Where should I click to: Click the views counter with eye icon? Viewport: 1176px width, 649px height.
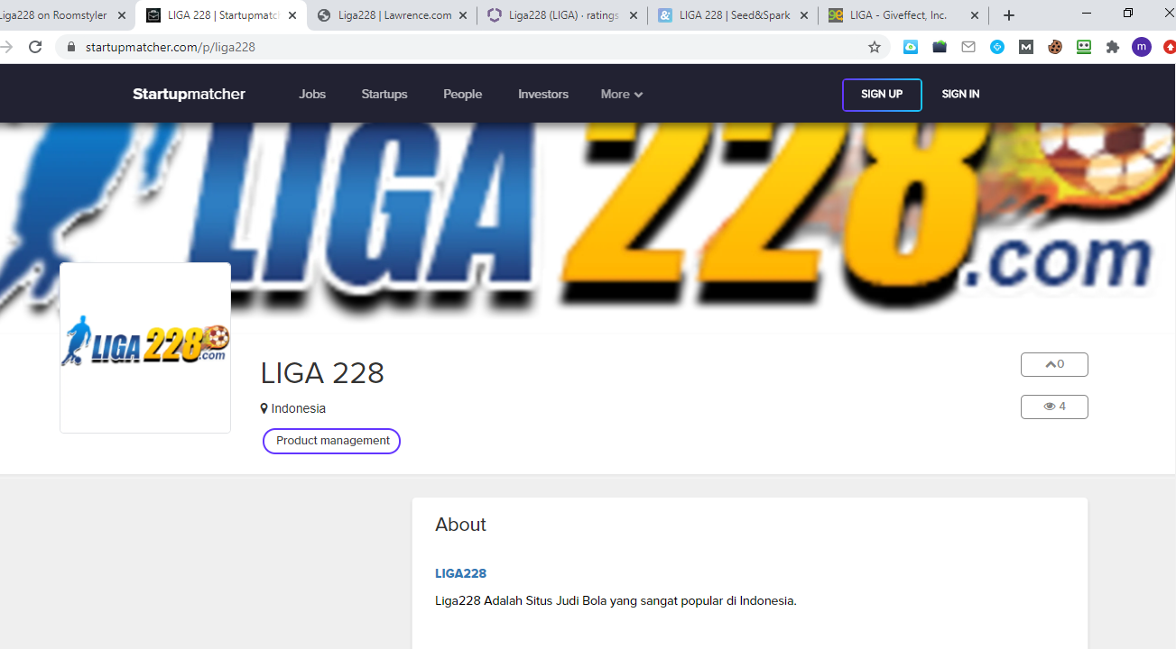[1054, 407]
